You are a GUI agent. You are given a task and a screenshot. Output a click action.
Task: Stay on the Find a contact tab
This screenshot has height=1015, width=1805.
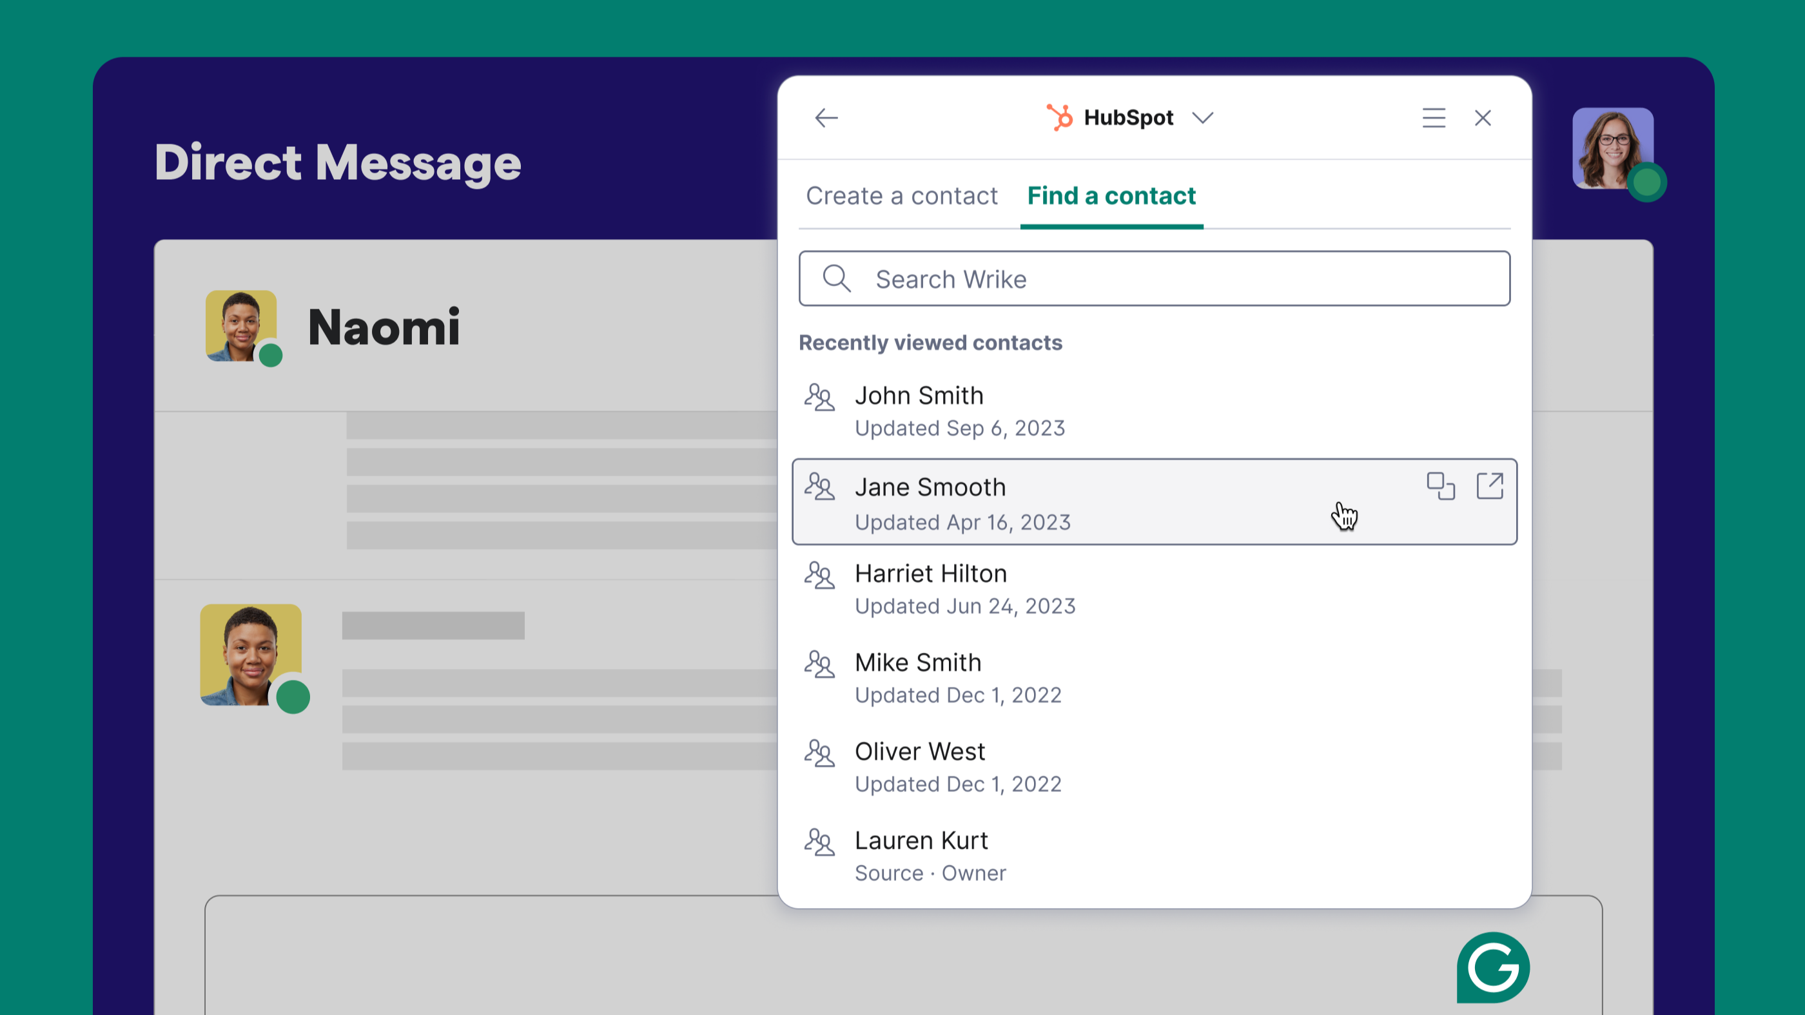(1111, 196)
